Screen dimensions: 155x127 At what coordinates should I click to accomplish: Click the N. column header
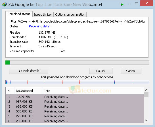pyautogui.click(x=10, y=91)
